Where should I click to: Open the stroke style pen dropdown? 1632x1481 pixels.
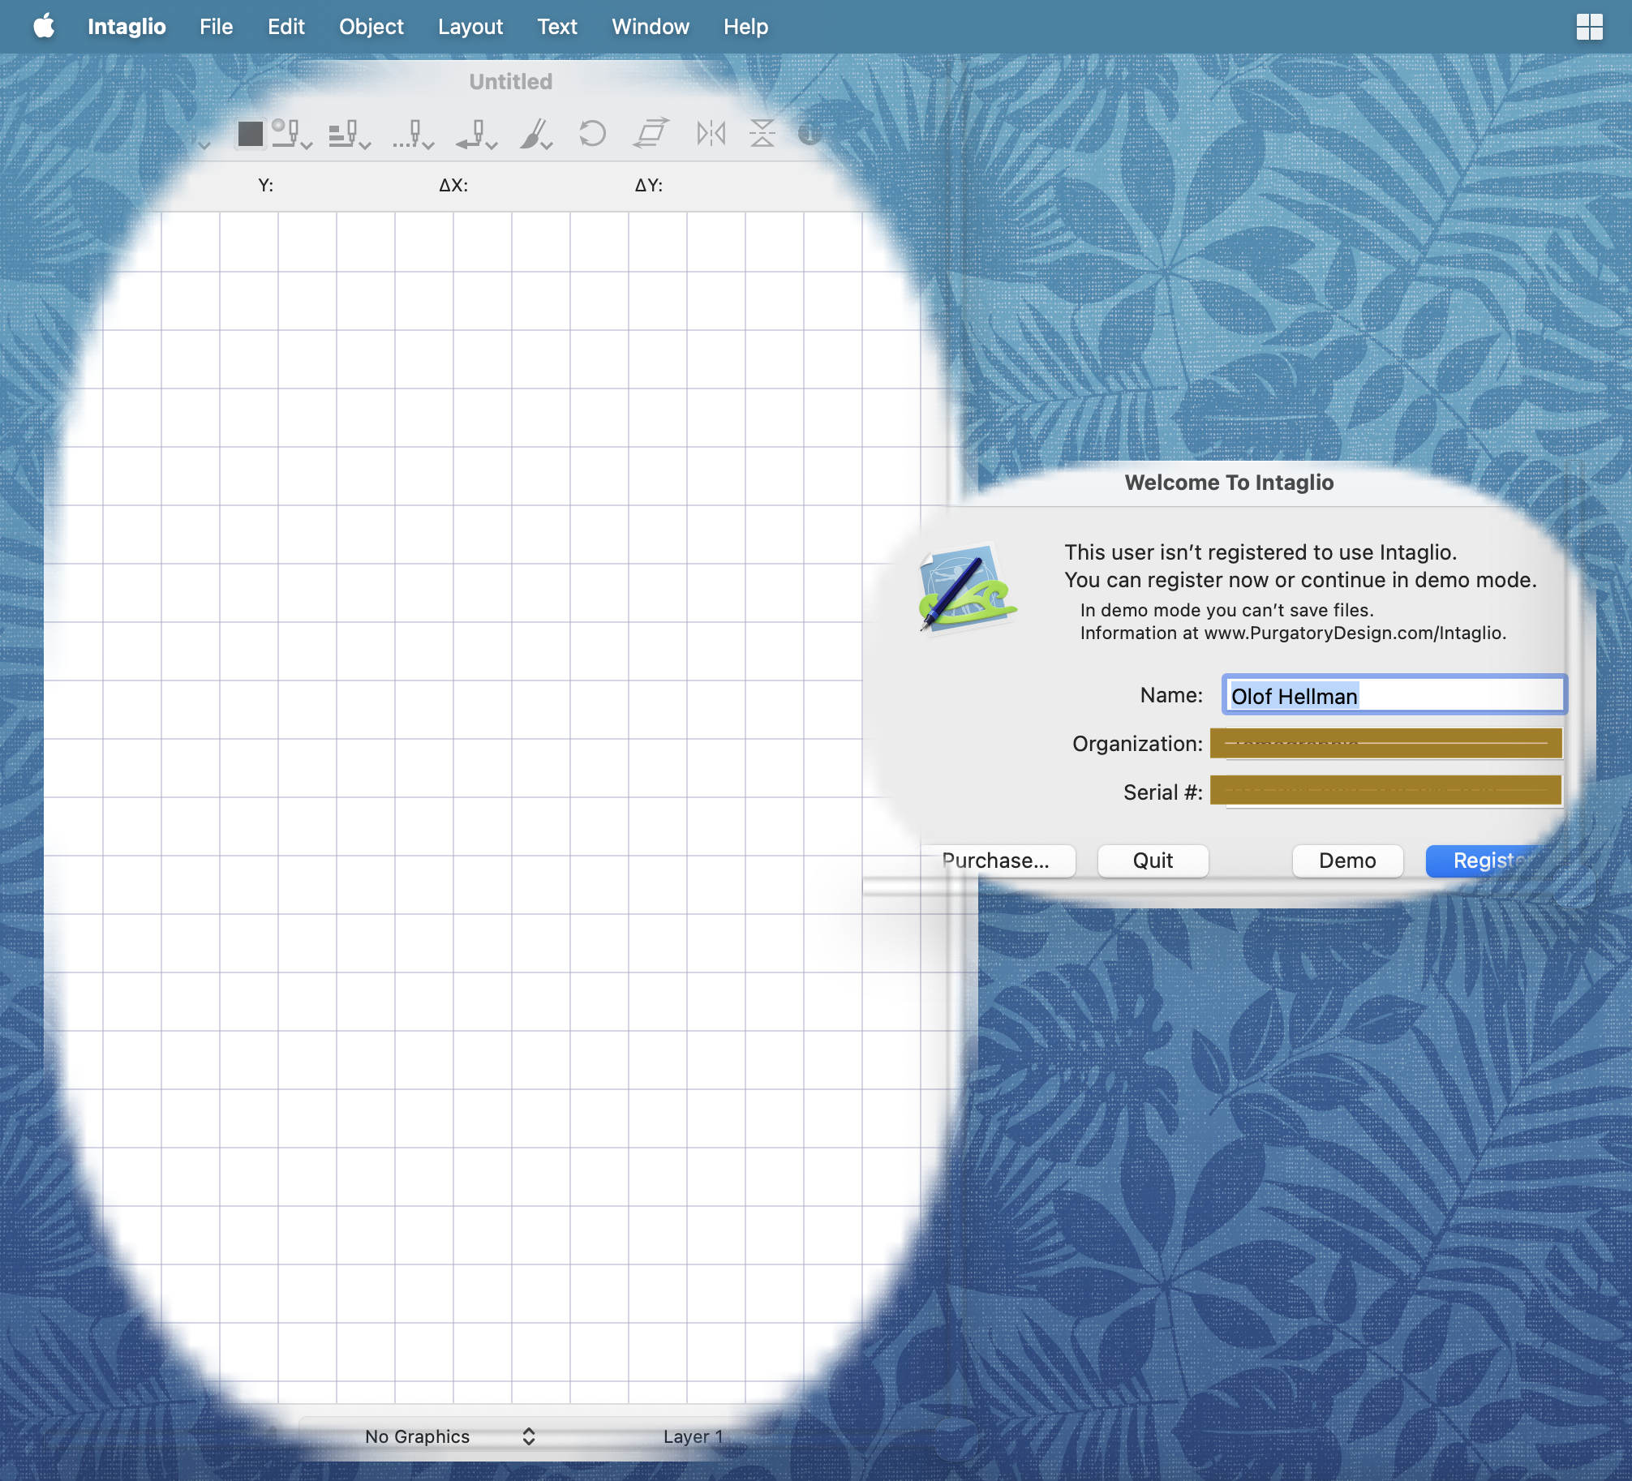(x=291, y=134)
